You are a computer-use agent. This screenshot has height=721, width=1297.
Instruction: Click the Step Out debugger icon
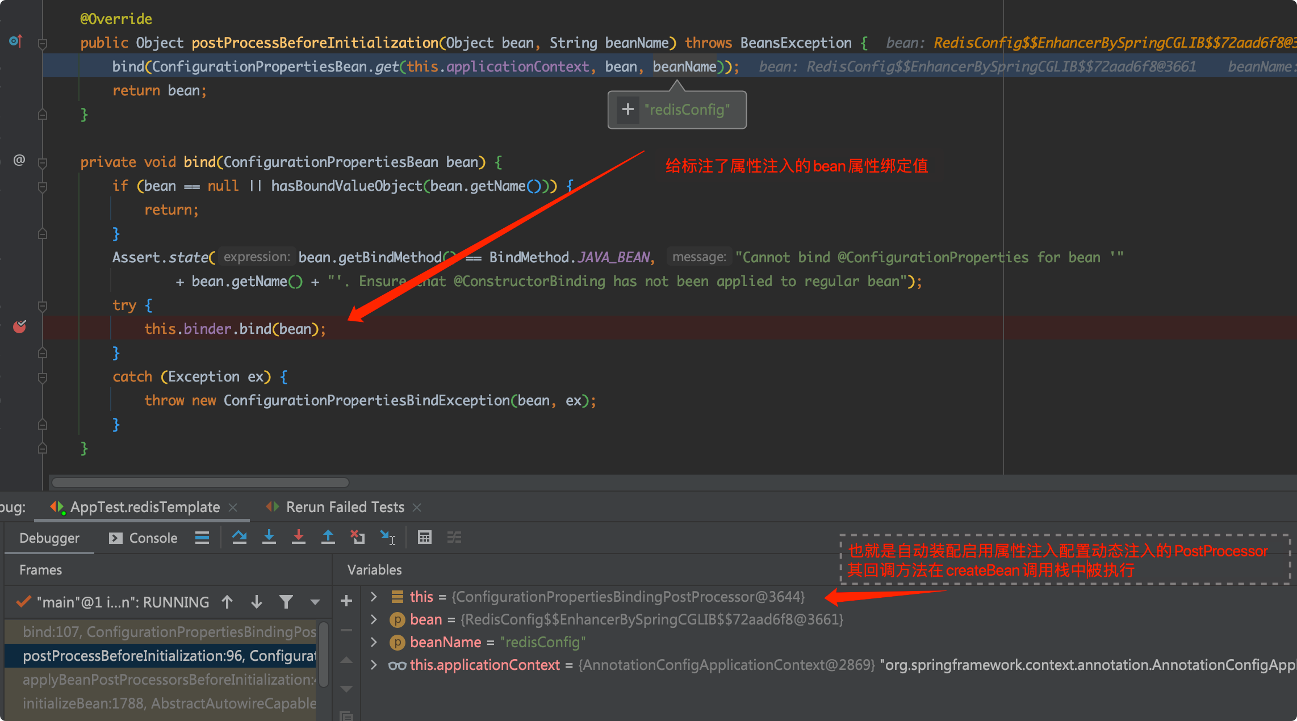pyautogui.click(x=328, y=537)
